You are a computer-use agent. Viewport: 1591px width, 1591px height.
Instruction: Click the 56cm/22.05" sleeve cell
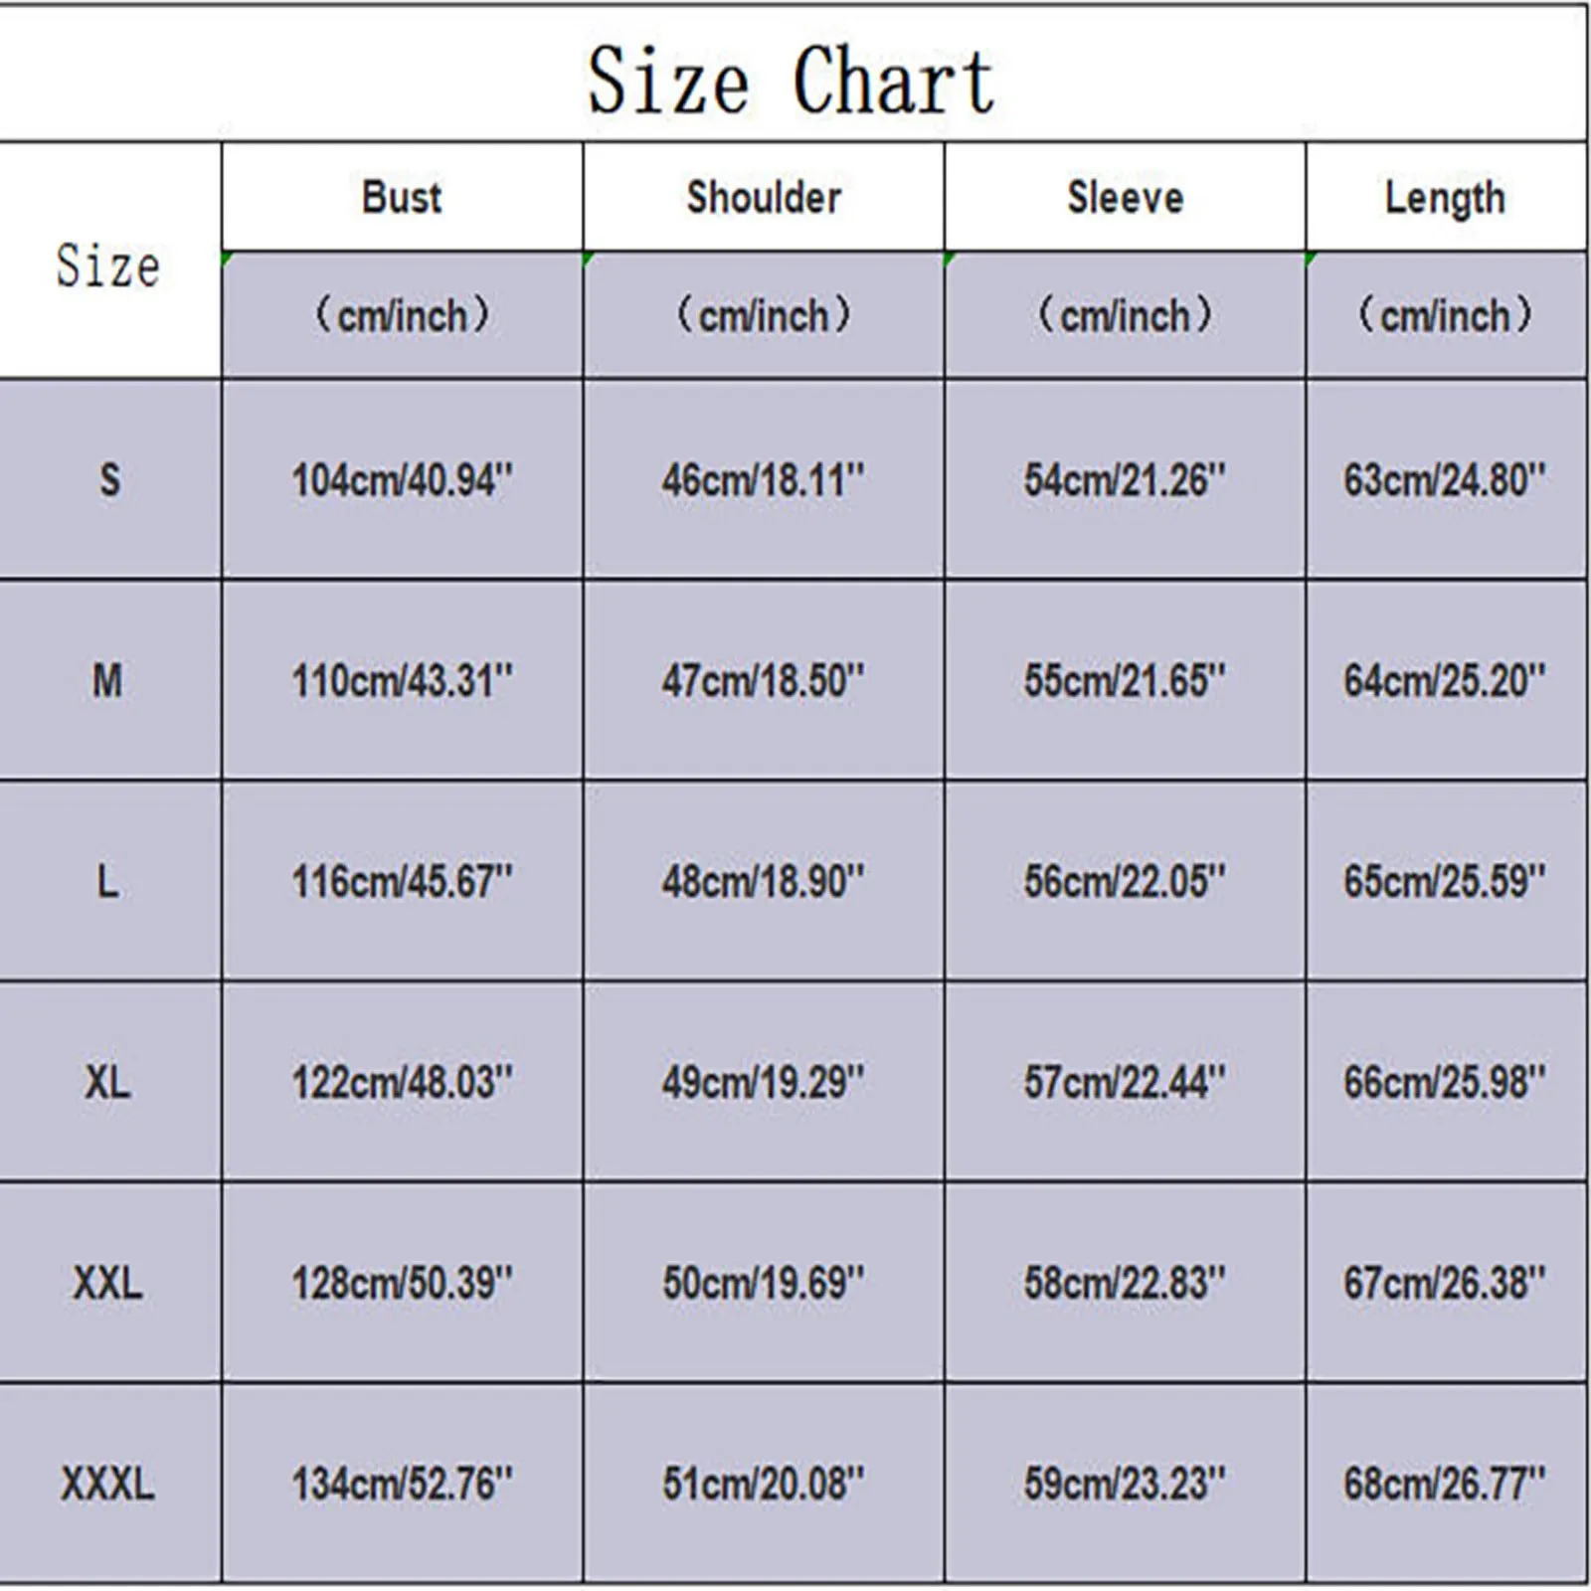coord(1125,881)
